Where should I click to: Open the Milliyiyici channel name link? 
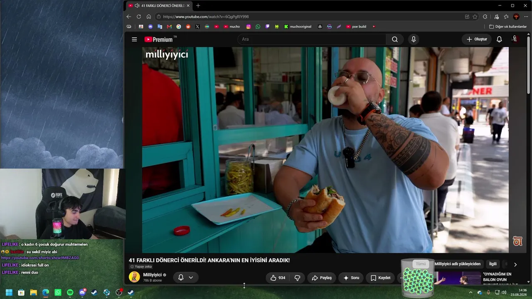pyautogui.click(x=152, y=275)
